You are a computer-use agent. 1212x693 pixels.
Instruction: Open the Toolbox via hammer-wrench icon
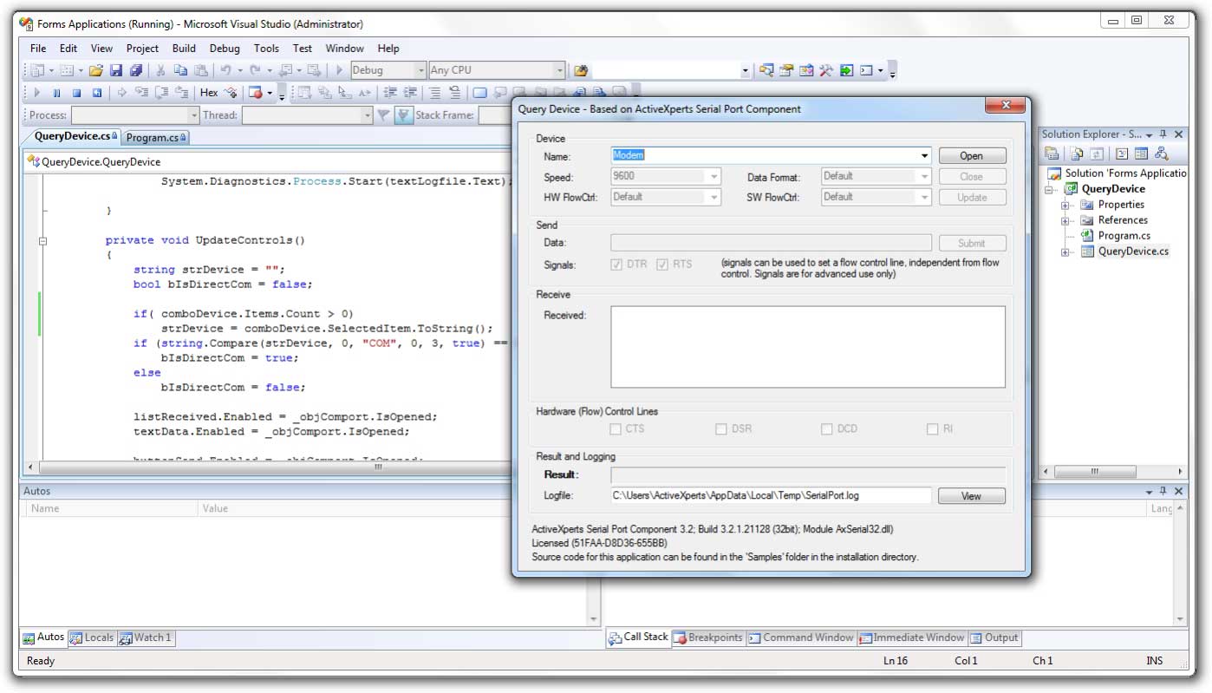click(826, 70)
